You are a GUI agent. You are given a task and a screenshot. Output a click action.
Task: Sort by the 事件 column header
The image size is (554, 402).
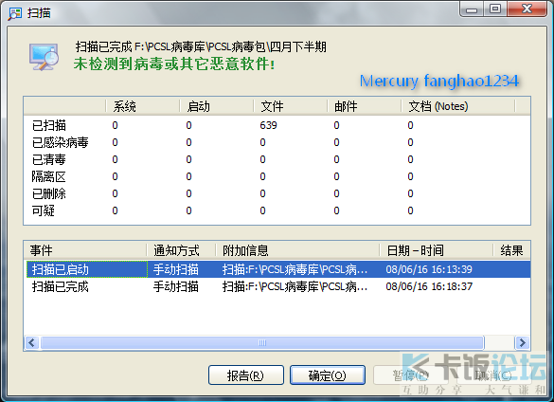85,250
